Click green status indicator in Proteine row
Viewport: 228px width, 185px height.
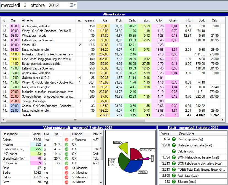pyautogui.click(x=66, y=144)
